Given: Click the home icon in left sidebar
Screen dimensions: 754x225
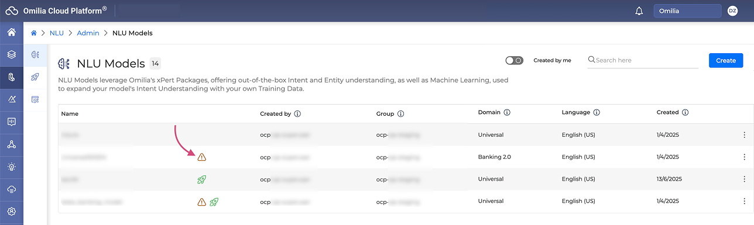Looking at the screenshot, I should [x=11, y=32].
